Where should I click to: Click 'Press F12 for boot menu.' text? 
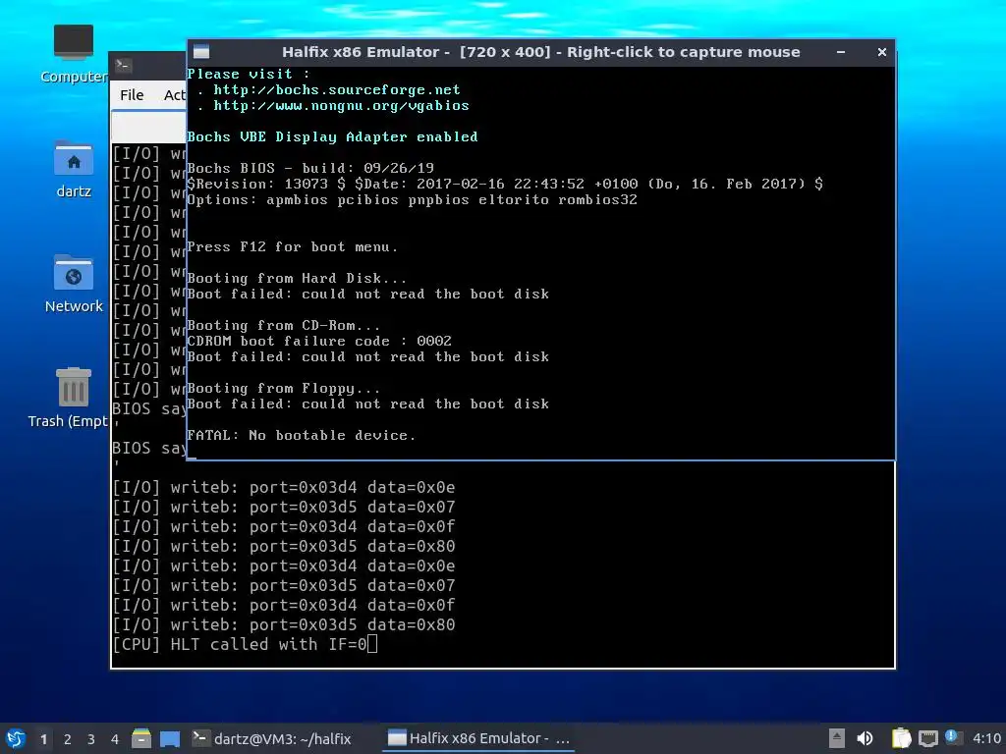(292, 246)
